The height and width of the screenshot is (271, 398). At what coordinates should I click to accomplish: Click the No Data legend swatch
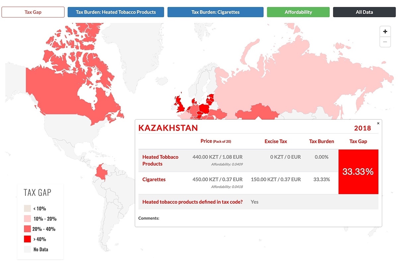(x=27, y=249)
